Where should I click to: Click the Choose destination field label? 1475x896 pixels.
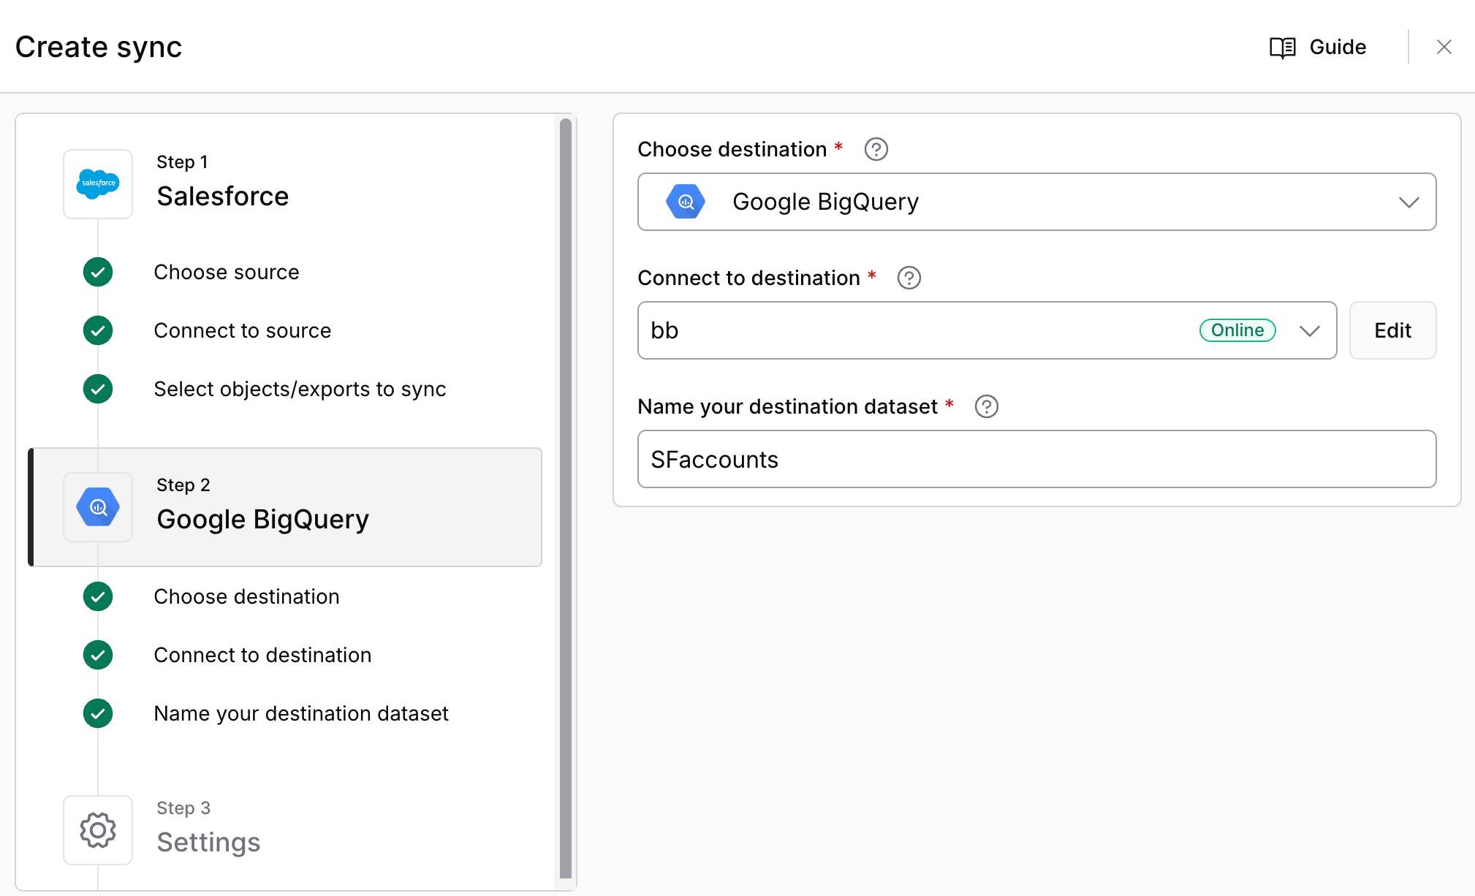tap(732, 149)
